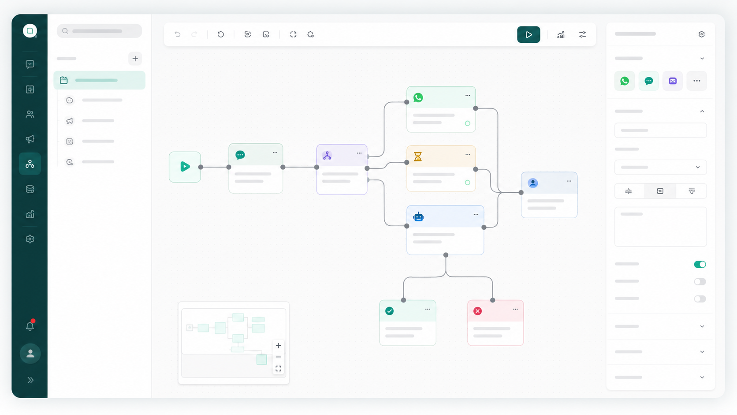
Task: Click the green checkmark success node icon
Action: [x=390, y=311]
